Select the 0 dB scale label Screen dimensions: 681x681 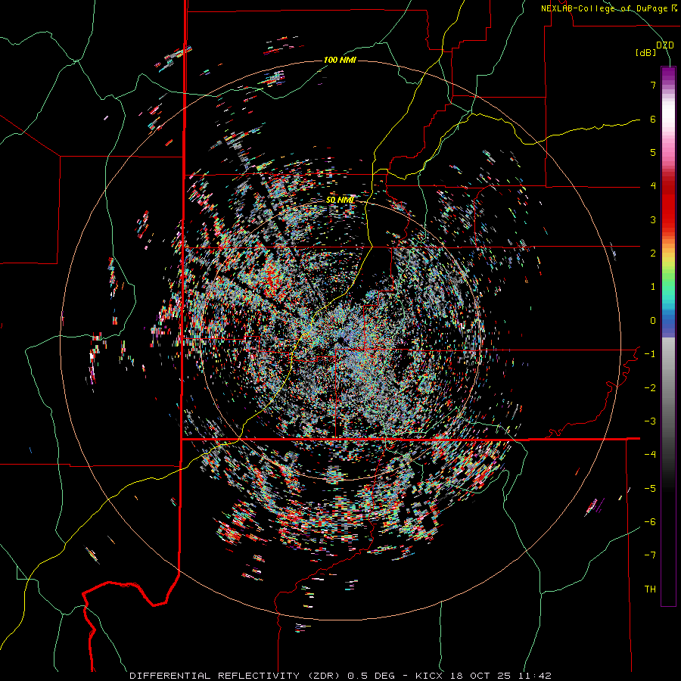tap(653, 321)
